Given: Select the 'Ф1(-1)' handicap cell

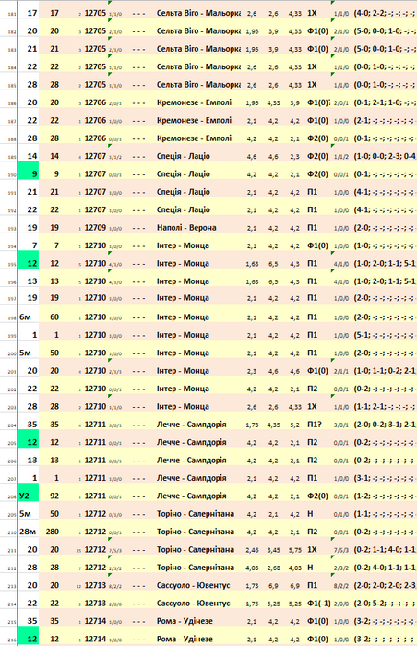Looking at the screenshot, I should click(x=319, y=604).
